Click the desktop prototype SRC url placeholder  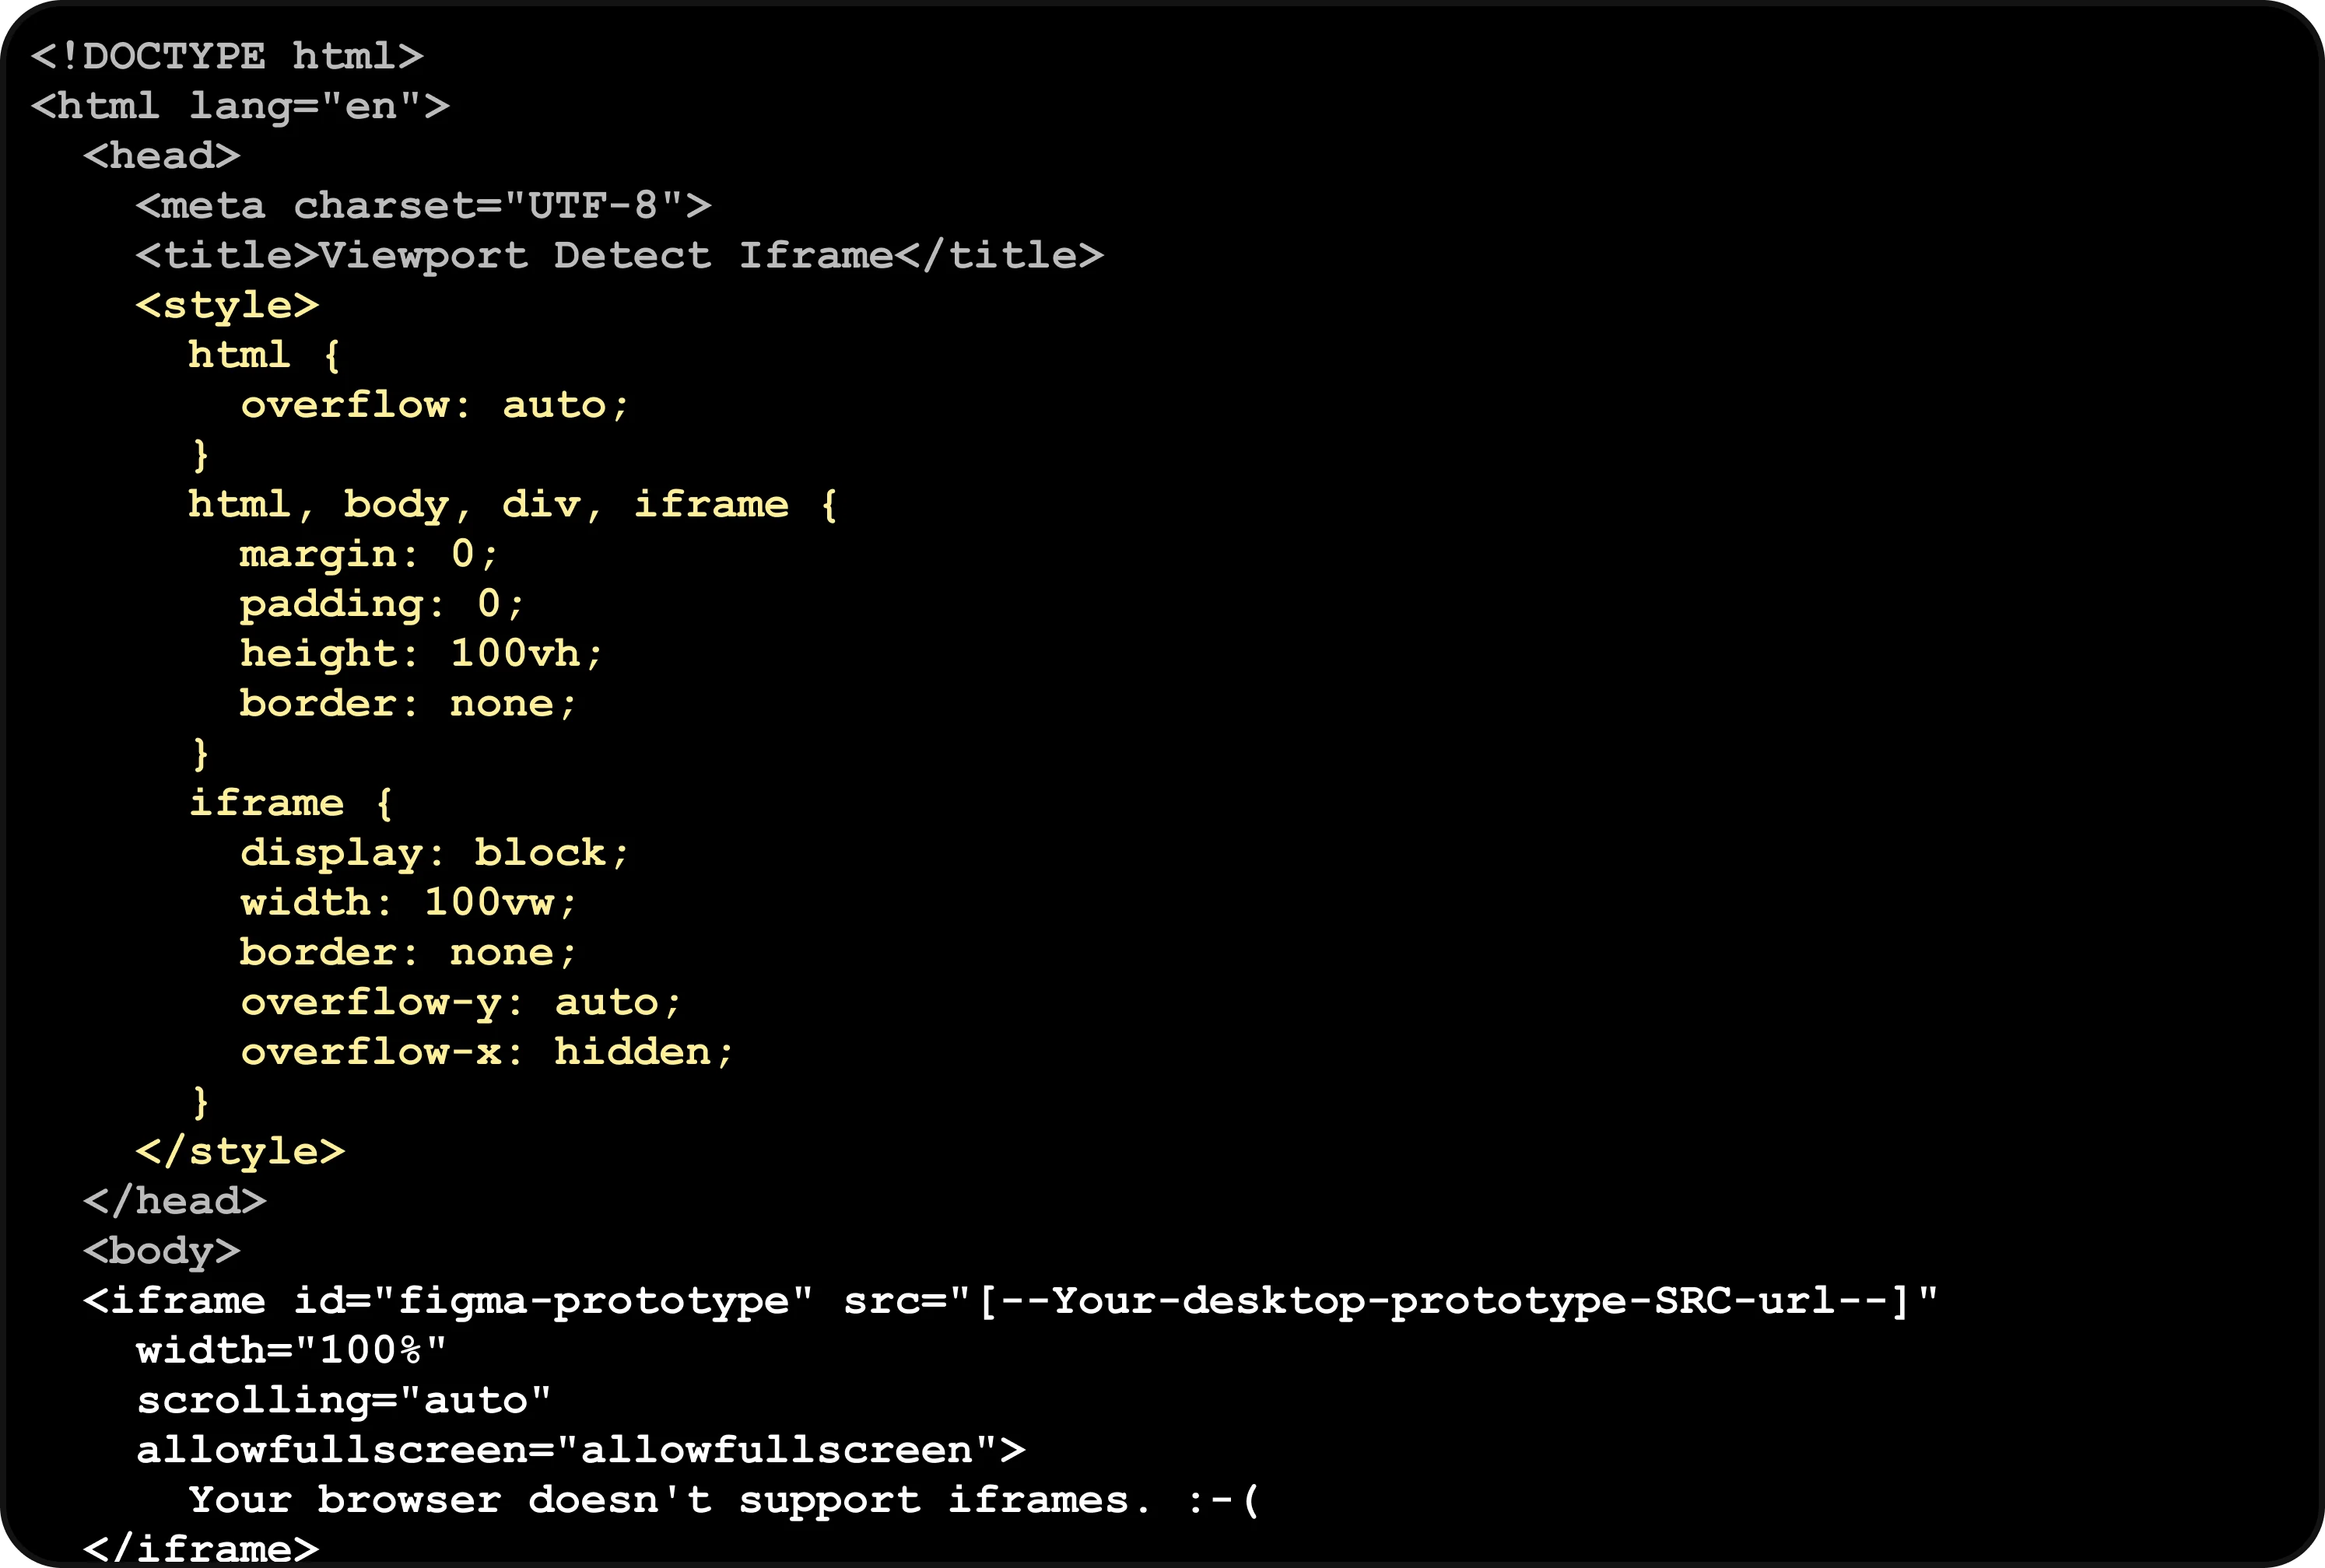[x=1443, y=1301]
